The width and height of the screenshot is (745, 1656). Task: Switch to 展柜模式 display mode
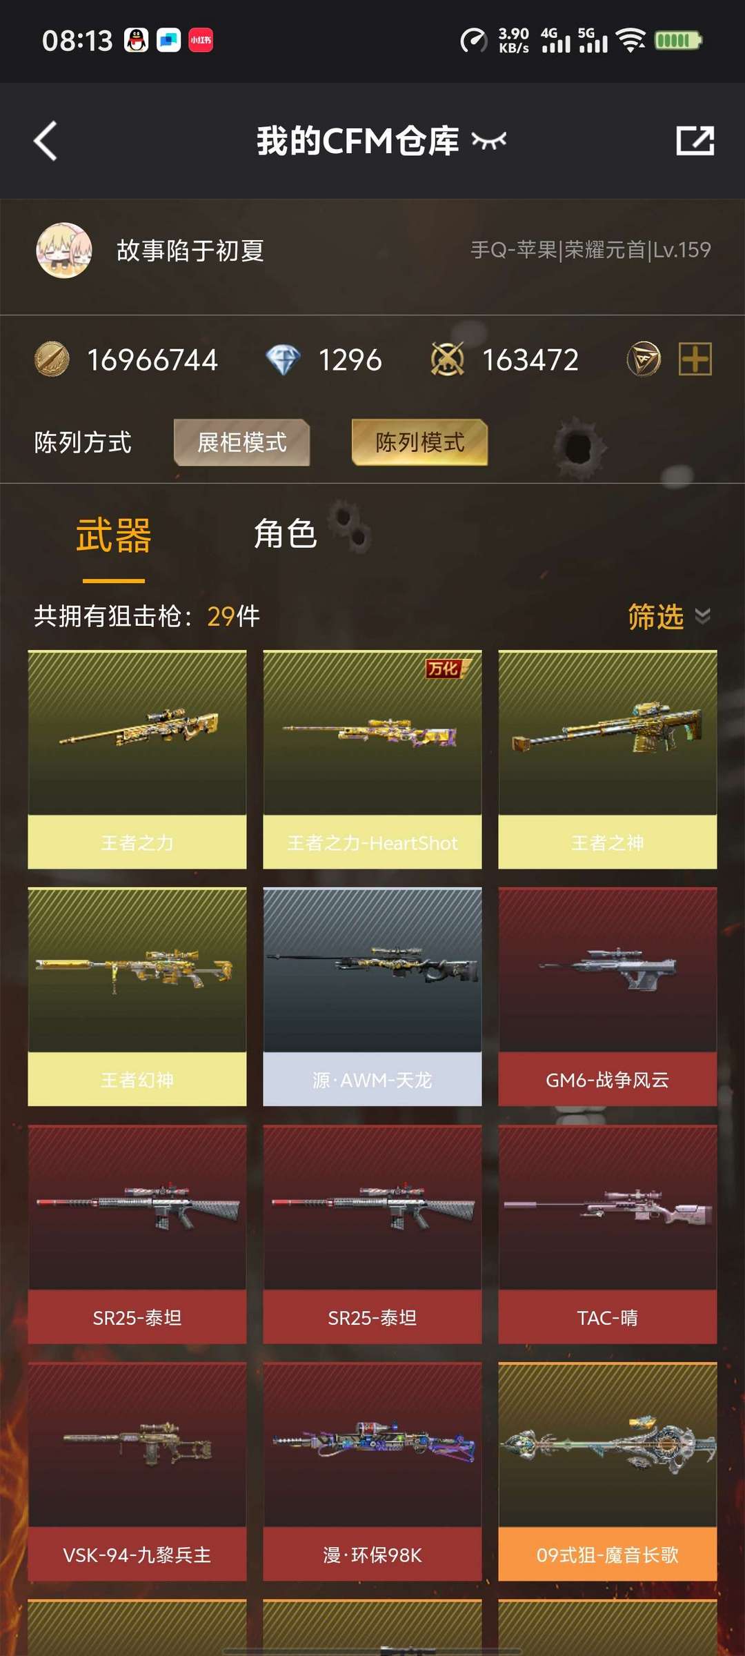point(241,442)
